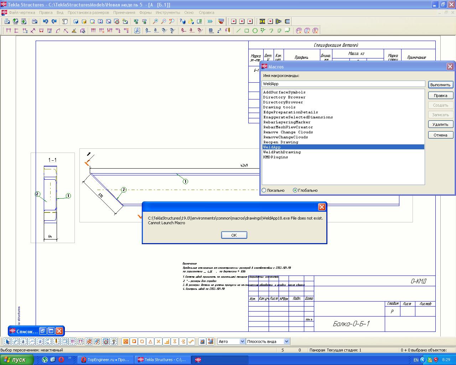Open the Инструменты menu
The height and width of the screenshot is (365, 456).
tap(167, 12)
